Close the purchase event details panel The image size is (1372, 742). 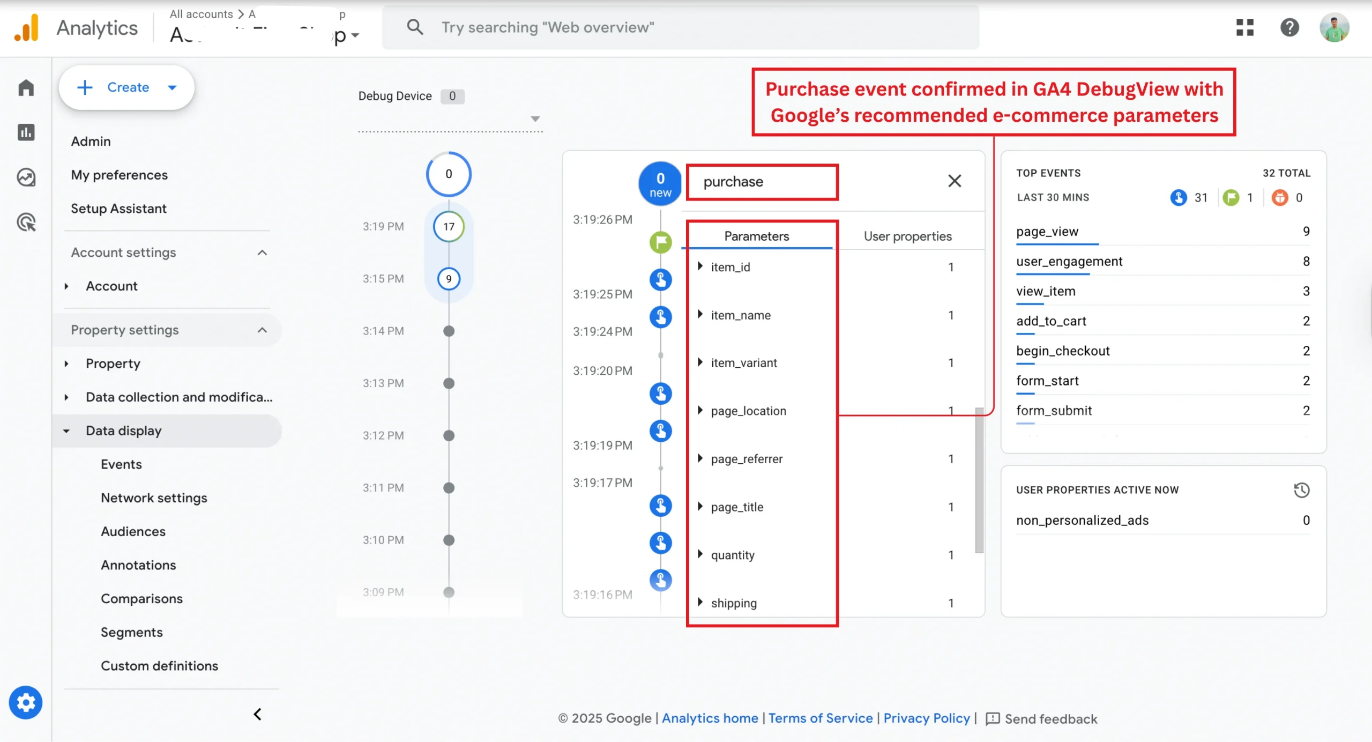tap(955, 181)
